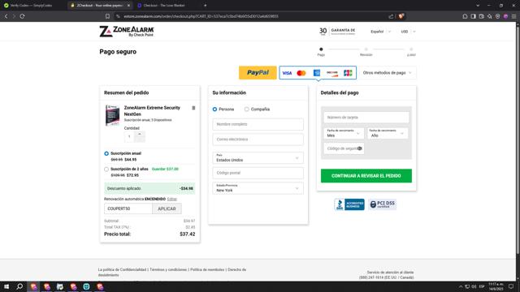Click Editar next to Renovación automática

click(171, 199)
